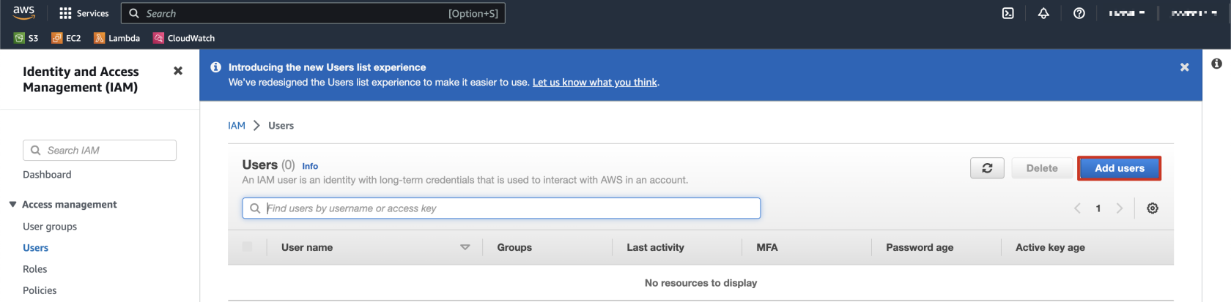
Task: Close the IAM navigation panel
Action: pos(178,71)
